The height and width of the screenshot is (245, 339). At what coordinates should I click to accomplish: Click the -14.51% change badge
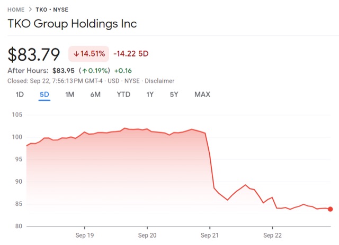(88, 53)
